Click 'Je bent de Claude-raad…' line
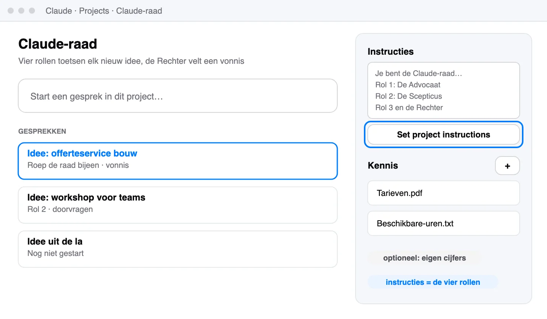 click(x=419, y=73)
